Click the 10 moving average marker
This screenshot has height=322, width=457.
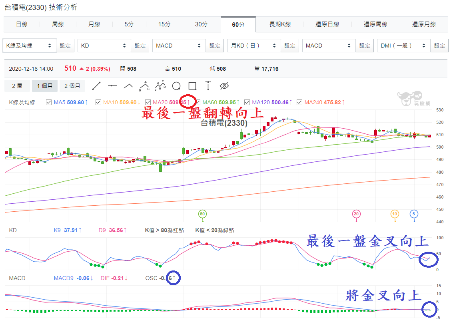395,214
